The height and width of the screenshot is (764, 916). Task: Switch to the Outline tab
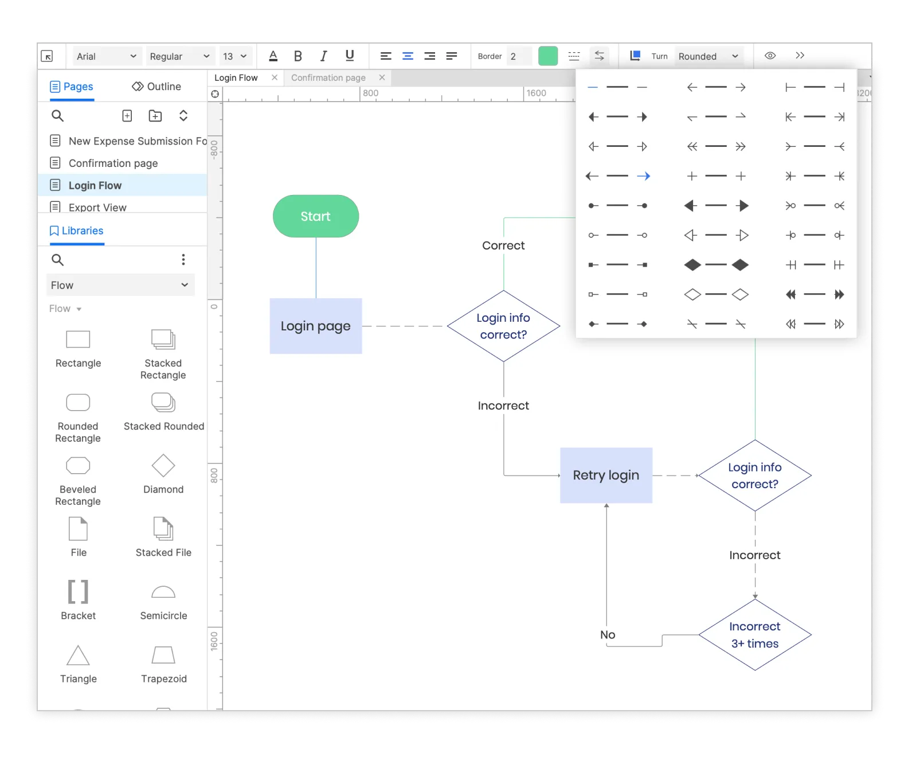point(156,87)
